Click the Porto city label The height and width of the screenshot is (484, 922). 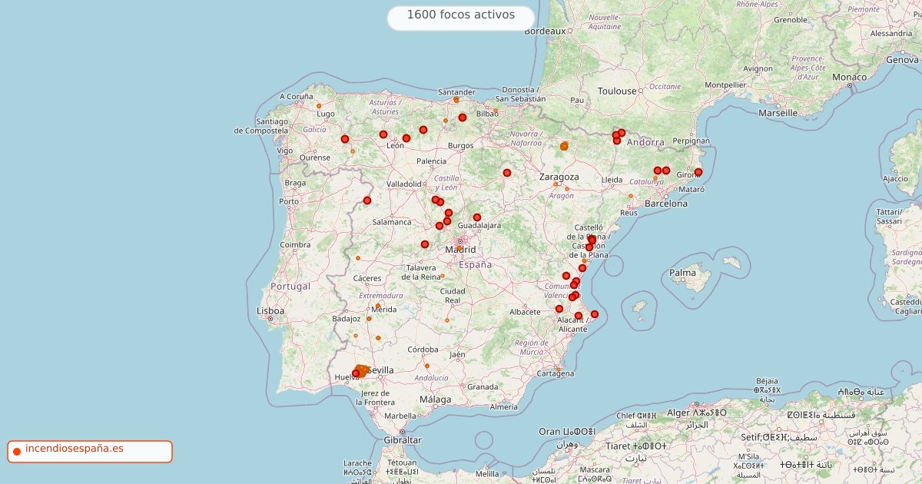click(x=289, y=202)
